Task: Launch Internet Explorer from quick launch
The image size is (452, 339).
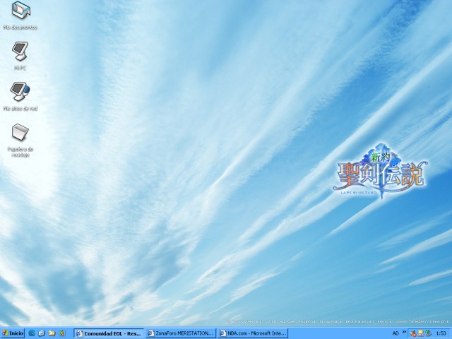Action: [32, 333]
